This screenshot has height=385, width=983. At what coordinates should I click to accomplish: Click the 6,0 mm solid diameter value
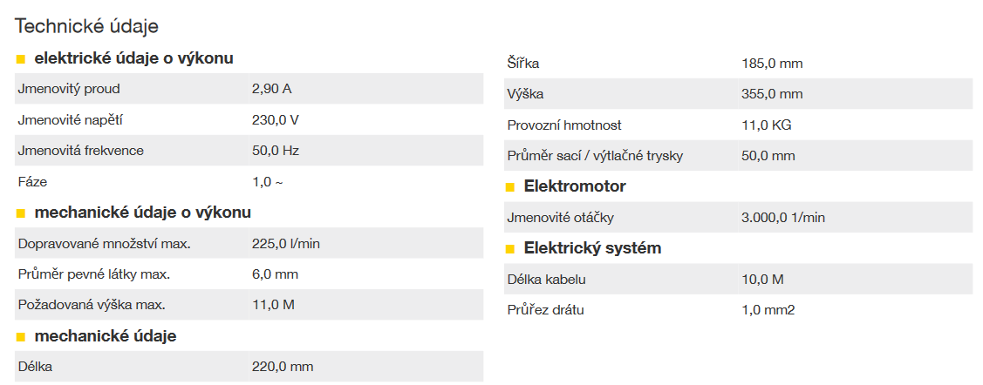tap(276, 274)
